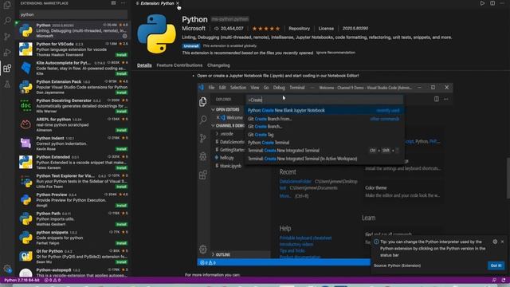The height and width of the screenshot is (287, 510).
Task: Click the filter/clear extensions icon in sidebar header
Action: point(113,3)
